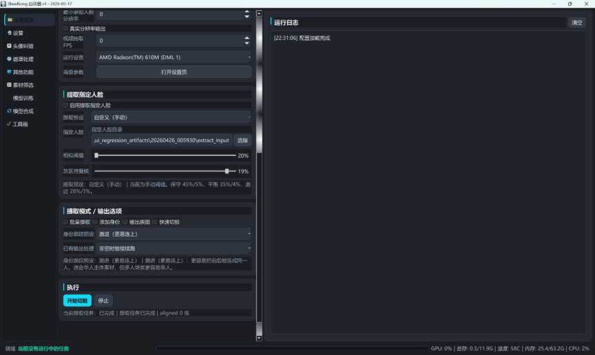Click the '内存: 25.4/63.2G' status bar reading
Viewport: 595px width, 355px height.
(x=545, y=349)
